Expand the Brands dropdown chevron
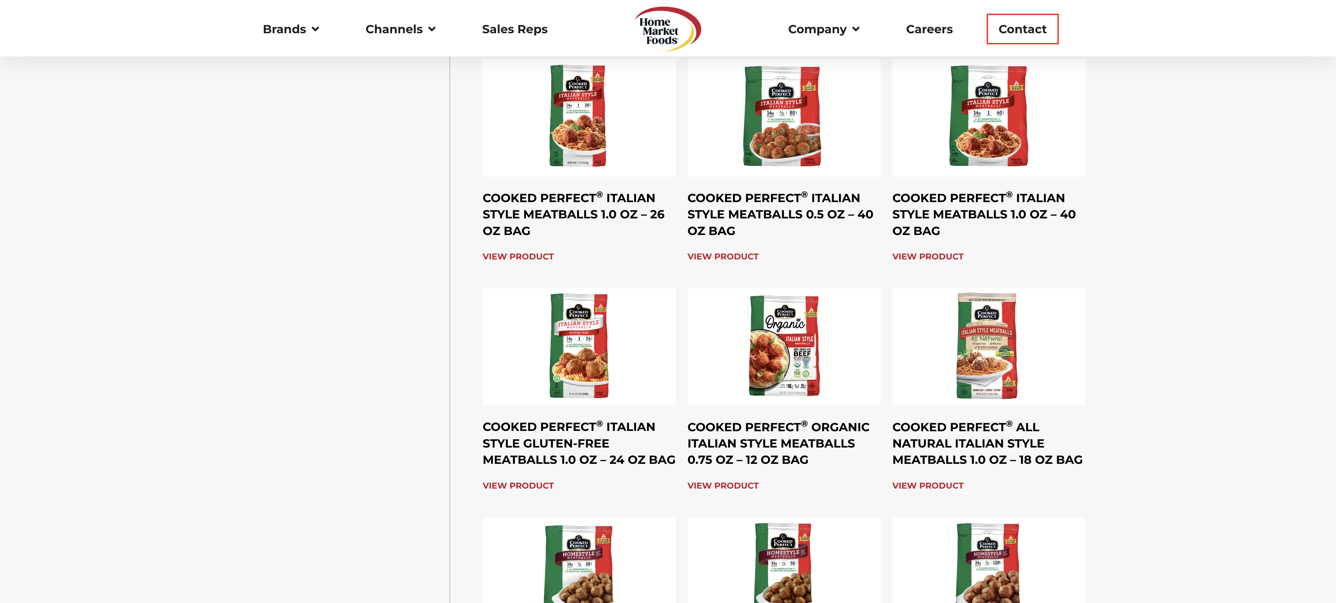Screen dimensions: 1336x603 click(315, 30)
